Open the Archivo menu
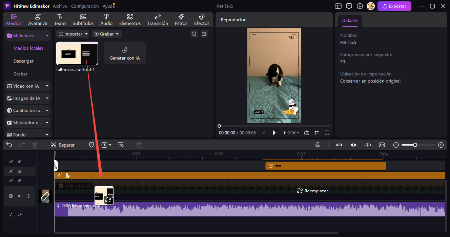The image size is (450, 237). pyautogui.click(x=60, y=6)
